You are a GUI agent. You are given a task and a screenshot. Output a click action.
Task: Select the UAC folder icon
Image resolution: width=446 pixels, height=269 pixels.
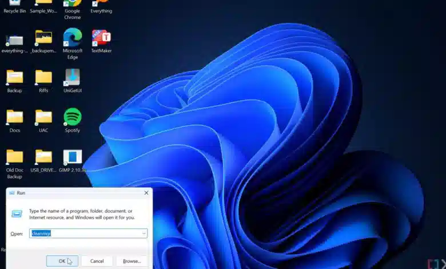pyautogui.click(x=43, y=121)
